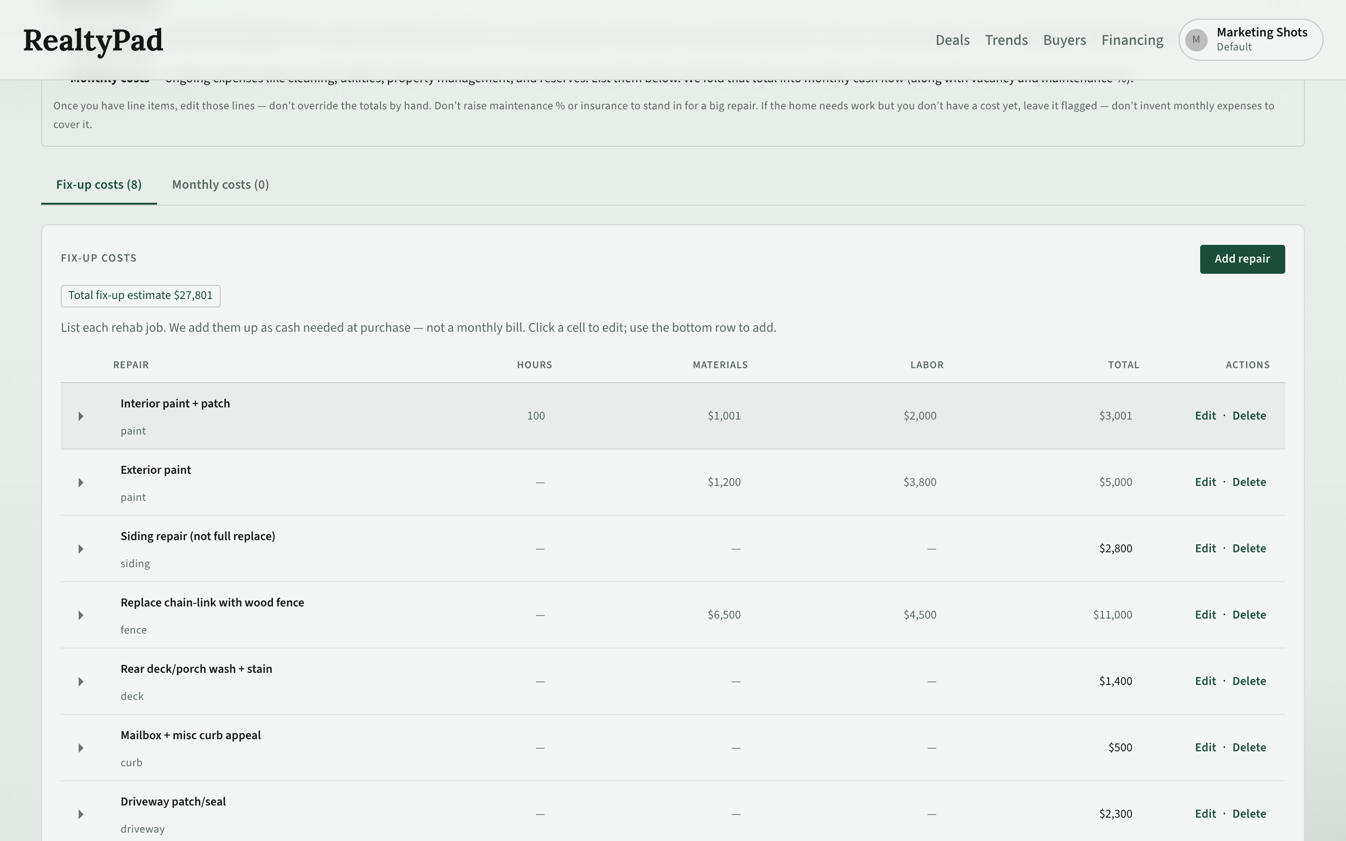1346x841 pixels.
Task: Click the $2,800 Siding repair total
Action: 1115,549
